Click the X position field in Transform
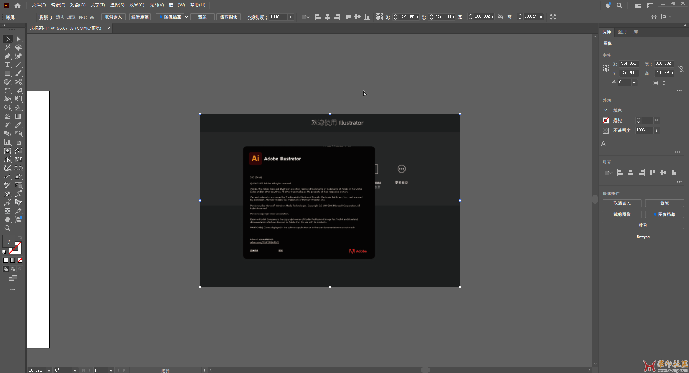The height and width of the screenshot is (373, 689). pos(628,63)
